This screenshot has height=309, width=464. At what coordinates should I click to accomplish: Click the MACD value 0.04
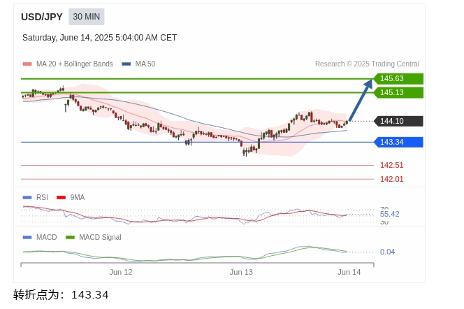pos(387,252)
